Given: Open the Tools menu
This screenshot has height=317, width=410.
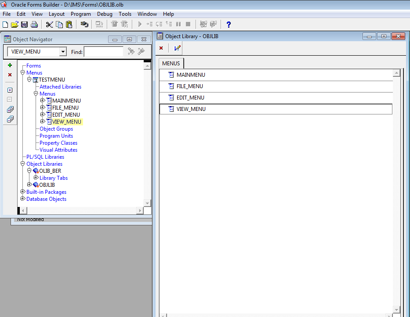Looking at the screenshot, I should coord(125,14).
